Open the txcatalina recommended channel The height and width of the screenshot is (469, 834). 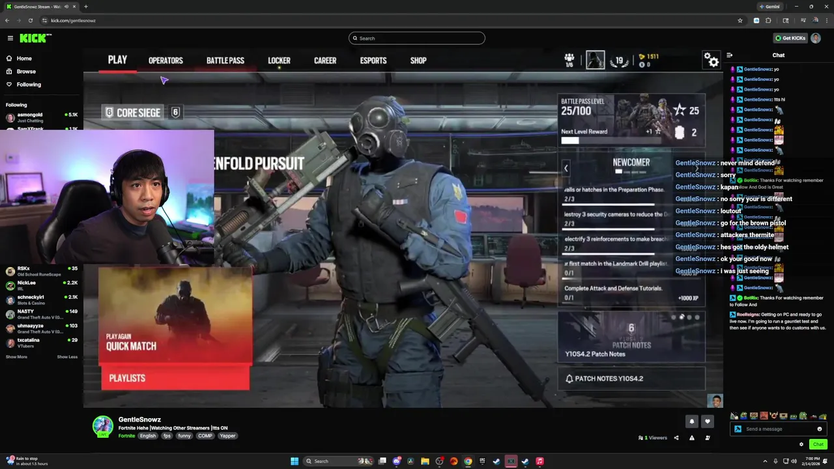(x=41, y=343)
